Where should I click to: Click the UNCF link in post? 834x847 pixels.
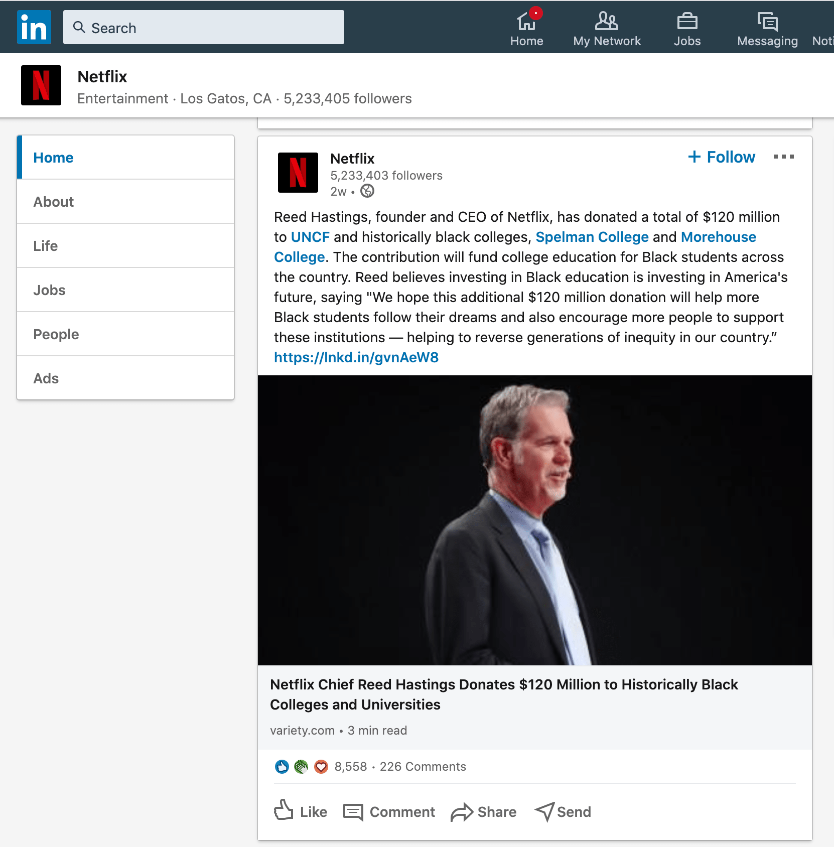click(x=310, y=237)
